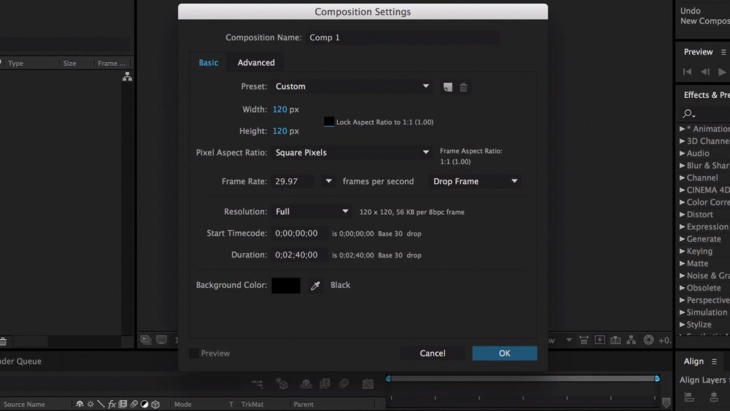This screenshot has width=730, height=411.
Task: Select the Background Color eyedropper
Action: tap(316, 285)
